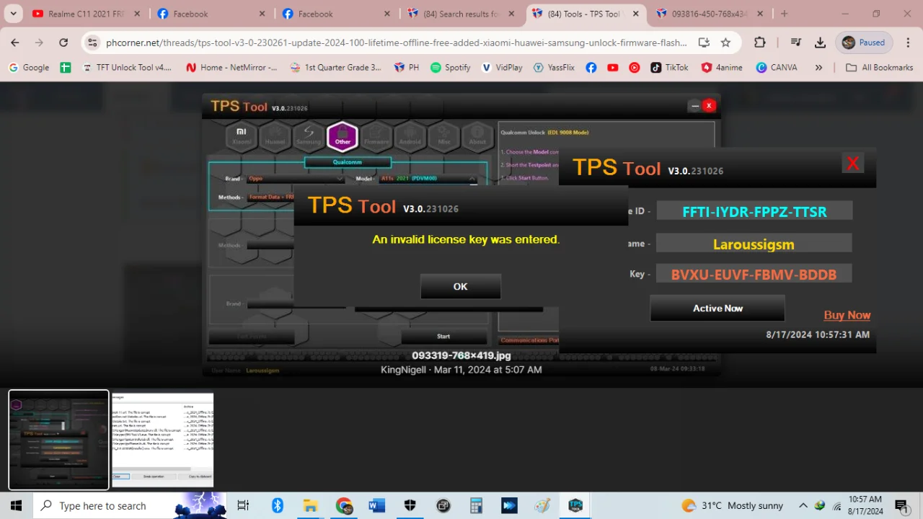Click the Windows search box

130,506
